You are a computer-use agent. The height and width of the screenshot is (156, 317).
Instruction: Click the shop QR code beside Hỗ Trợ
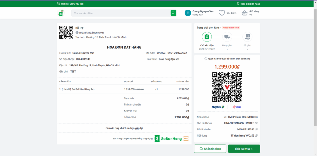pos(66,32)
